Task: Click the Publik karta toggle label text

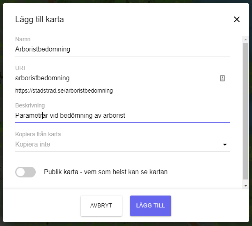Action: (105, 172)
